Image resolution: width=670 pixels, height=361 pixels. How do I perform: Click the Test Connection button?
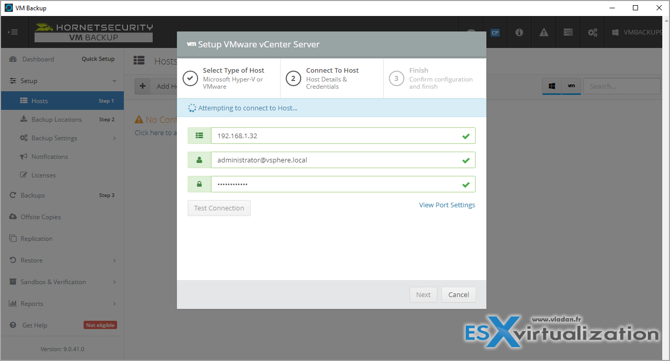click(219, 208)
